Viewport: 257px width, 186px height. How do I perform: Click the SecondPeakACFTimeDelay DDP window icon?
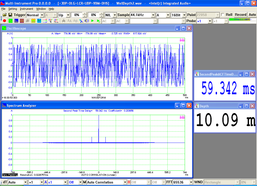point(197,74)
